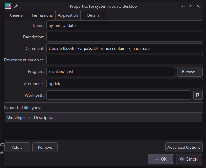This screenshot has width=206, height=168.
Task: Open the Permissions tab
Action: pyautogui.click(x=42, y=15)
